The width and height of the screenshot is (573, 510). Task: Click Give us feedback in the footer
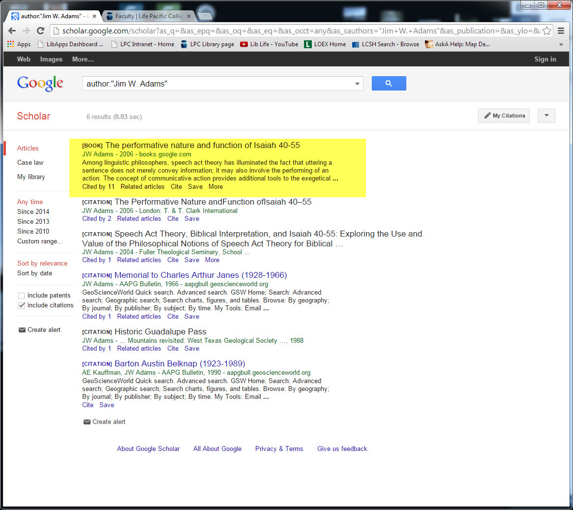tap(342, 449)
